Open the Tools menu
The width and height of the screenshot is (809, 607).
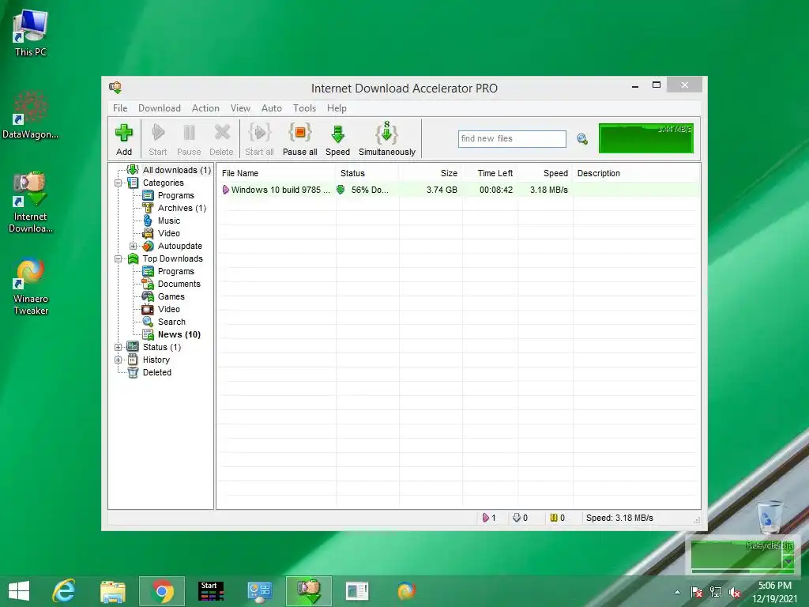[304, 108]
